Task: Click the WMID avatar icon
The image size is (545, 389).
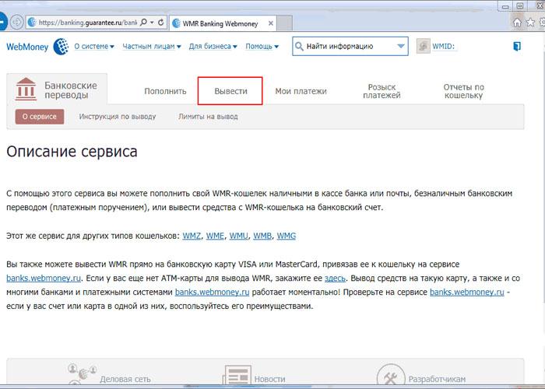Action: coord(423,46)
